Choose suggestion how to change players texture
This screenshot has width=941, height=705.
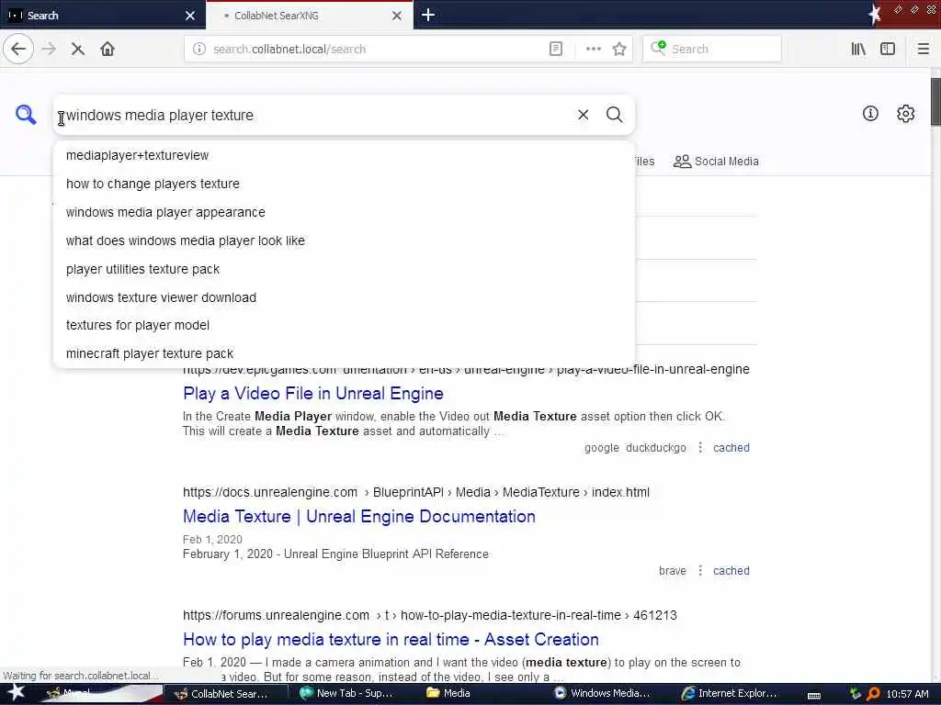344,184
